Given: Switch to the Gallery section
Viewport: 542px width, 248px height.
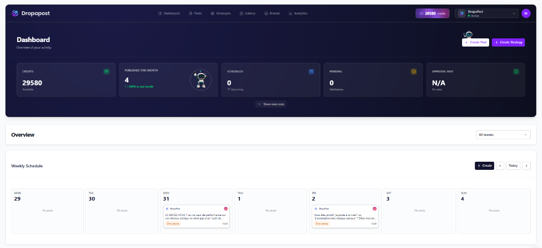Looking at the screenshot, I should [x=248, y=14].
